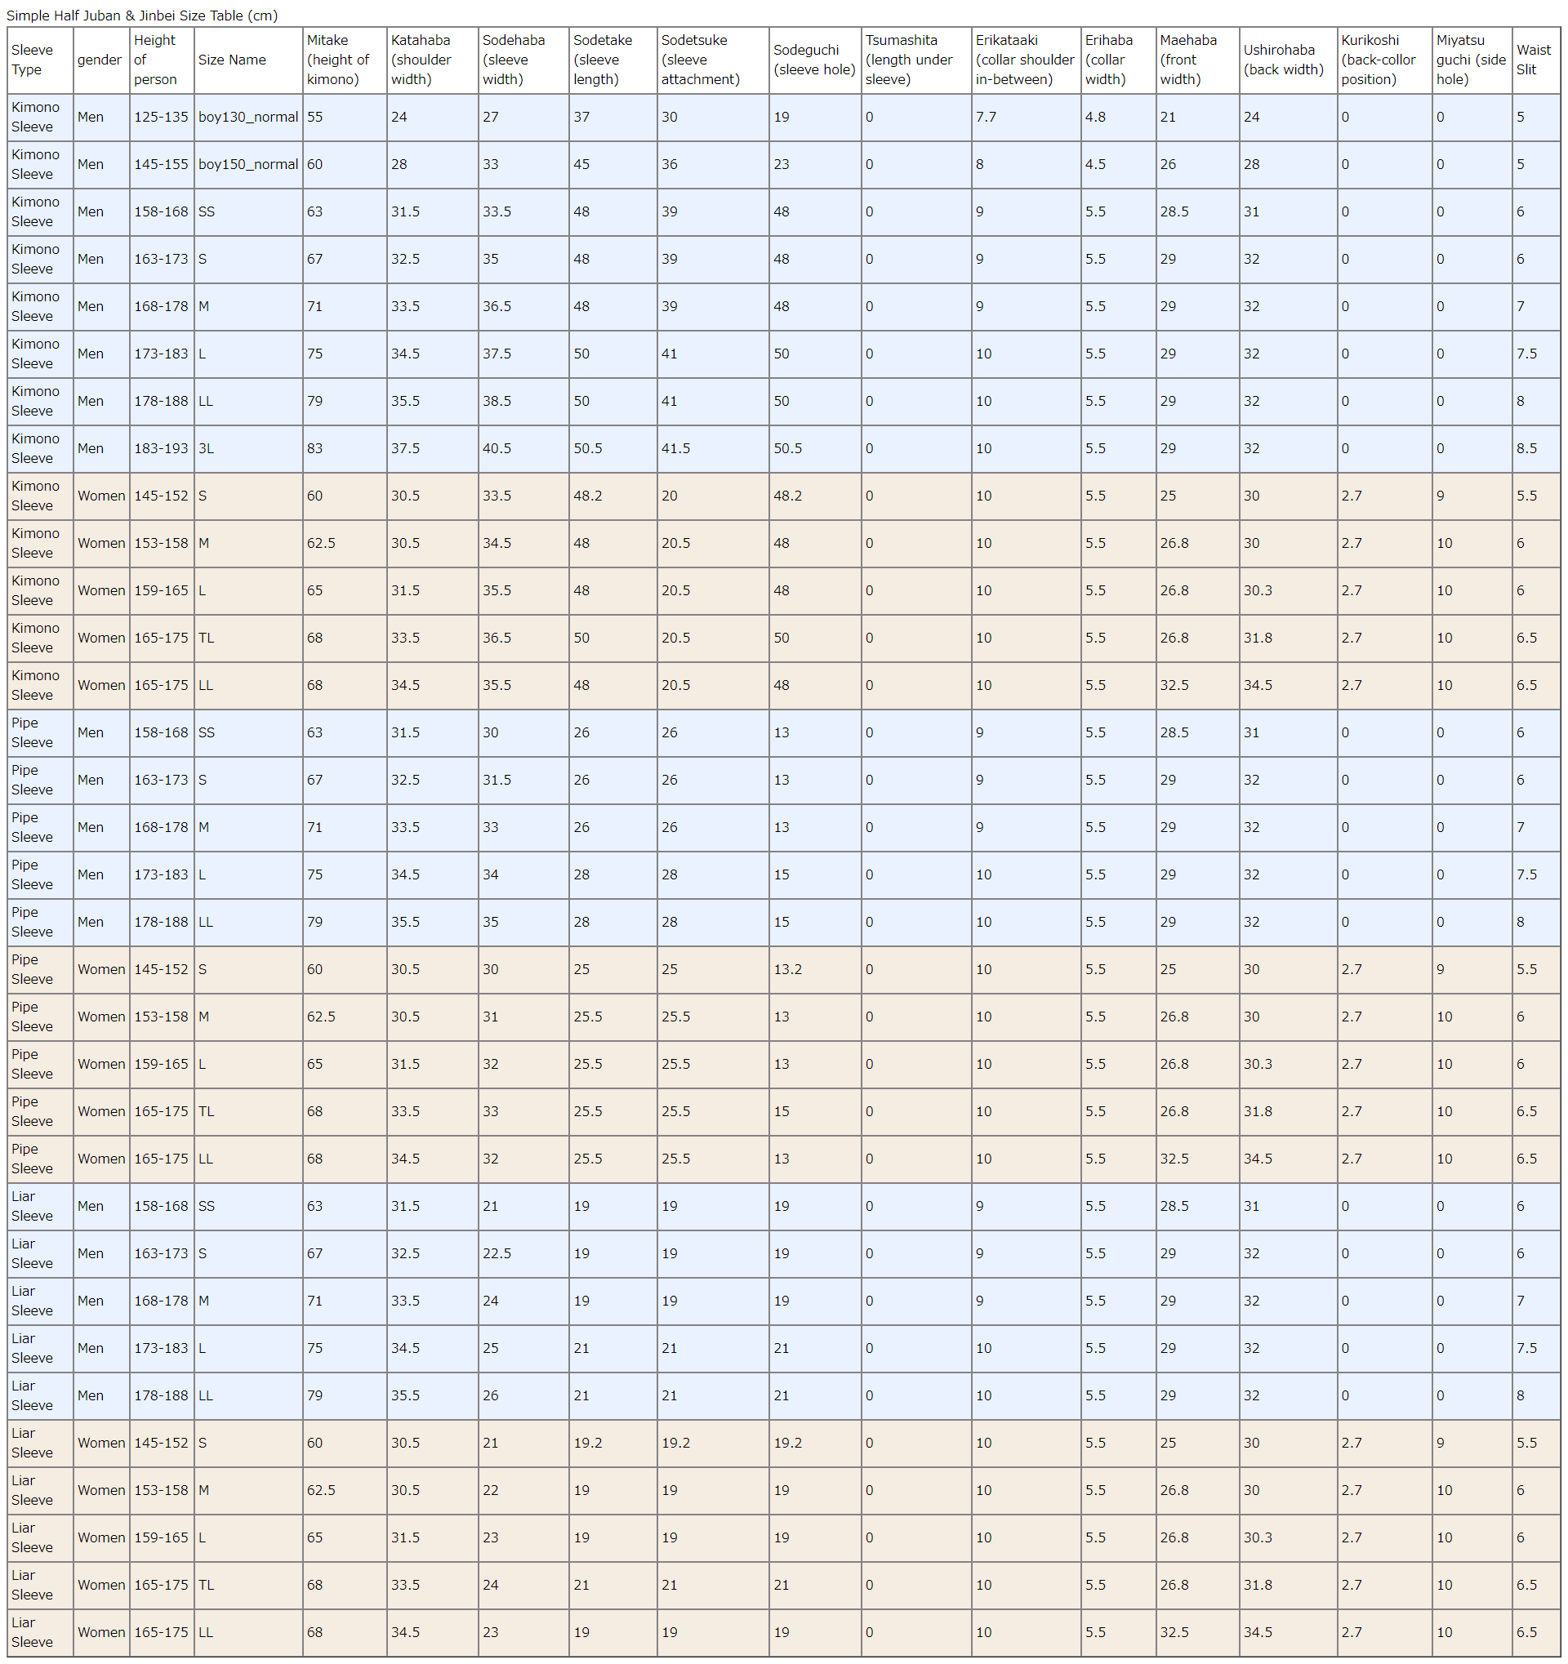Viewport: 1568px width, 1664px height.
Task: Click the 'Erikataaki' collar shoulder header
Action: tap(1024, 60)
